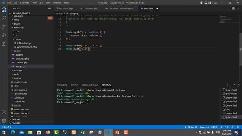Open PowerPoint from taskbar
This screenshot has height=136, width=242.
(x=117, y=133)
